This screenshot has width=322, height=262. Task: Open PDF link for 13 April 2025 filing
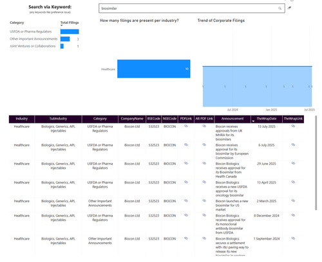(x=186, y=182)
